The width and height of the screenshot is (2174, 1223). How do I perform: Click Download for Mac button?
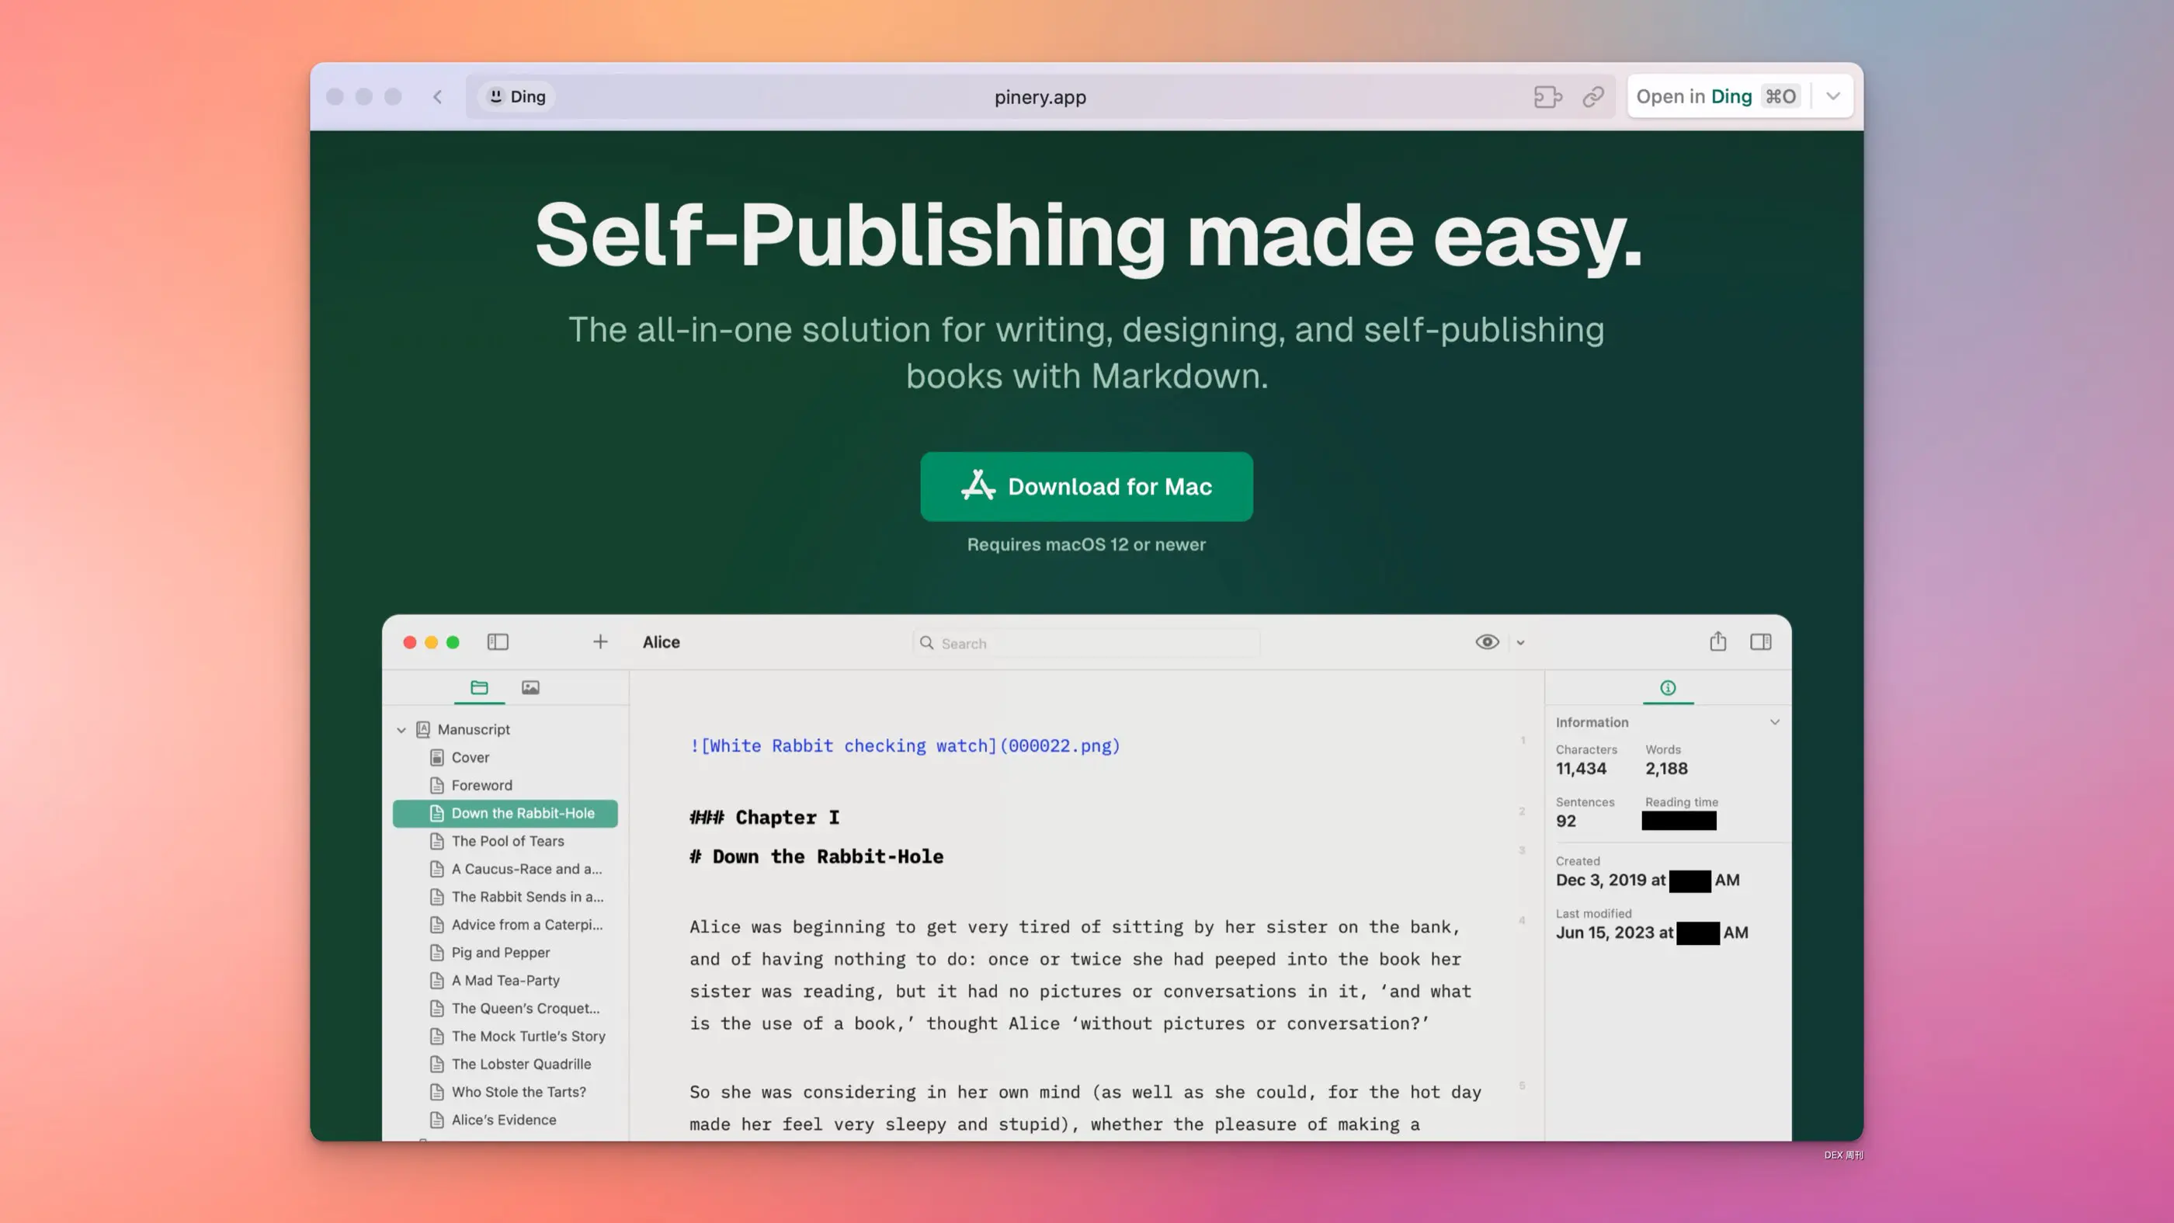click(1109, 486)
